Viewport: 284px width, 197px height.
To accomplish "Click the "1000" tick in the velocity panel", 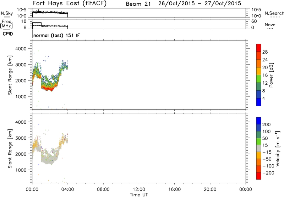I will 21,170.
